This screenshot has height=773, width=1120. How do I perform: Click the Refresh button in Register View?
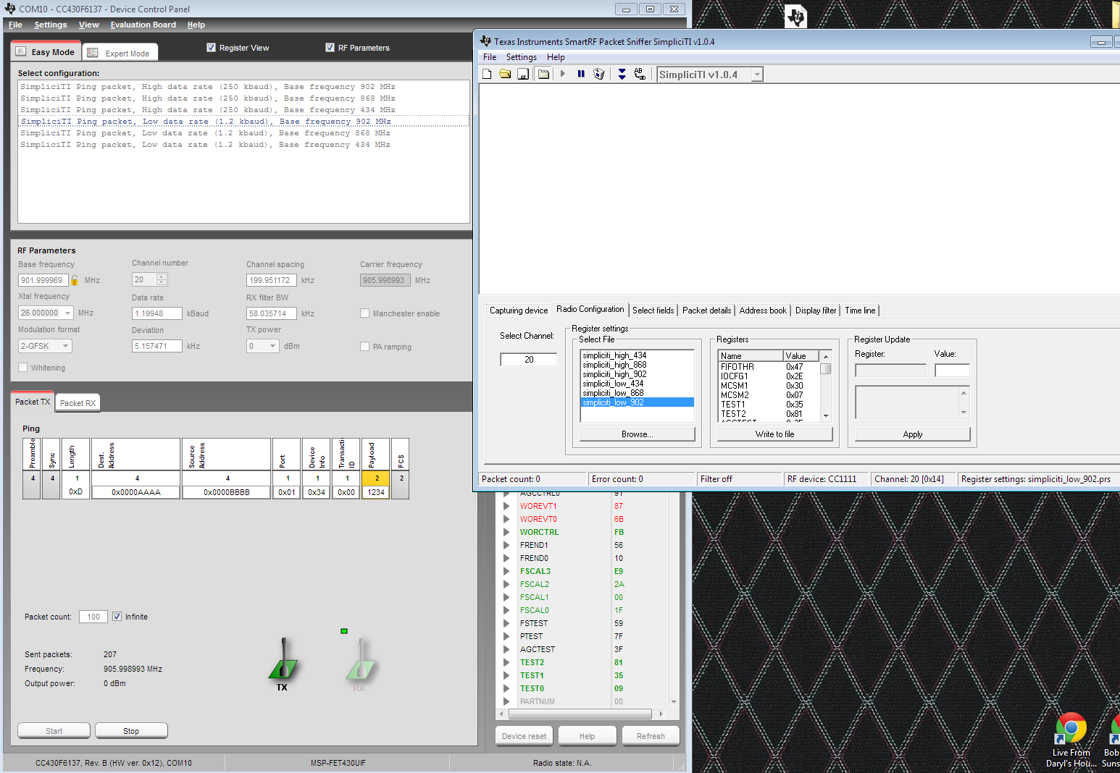click(651, 736)
